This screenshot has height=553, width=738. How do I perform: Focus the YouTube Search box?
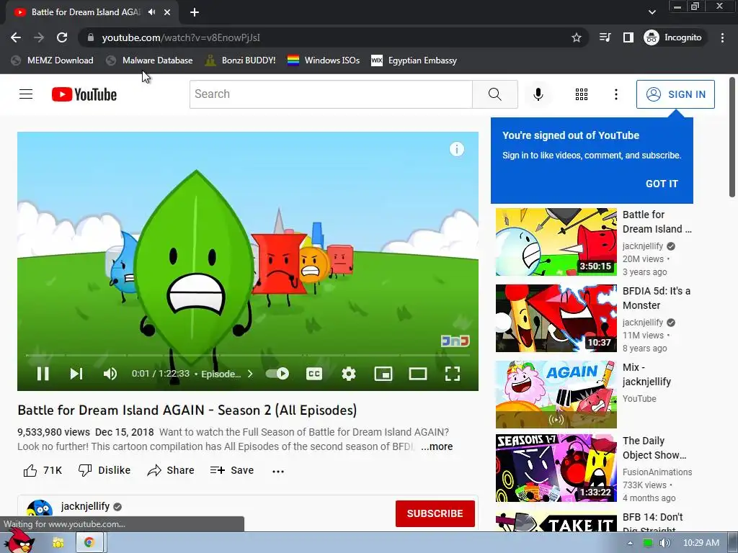pyautogui.click(x=331, y=94)
